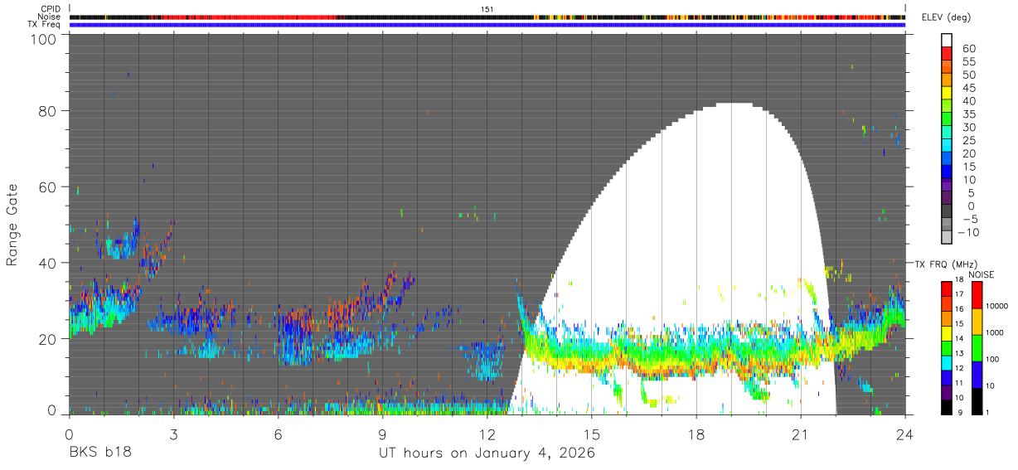Click the light gray bottom ELEV swatch below −10
Screen dimensions: 1018x470
pos(948,235)
